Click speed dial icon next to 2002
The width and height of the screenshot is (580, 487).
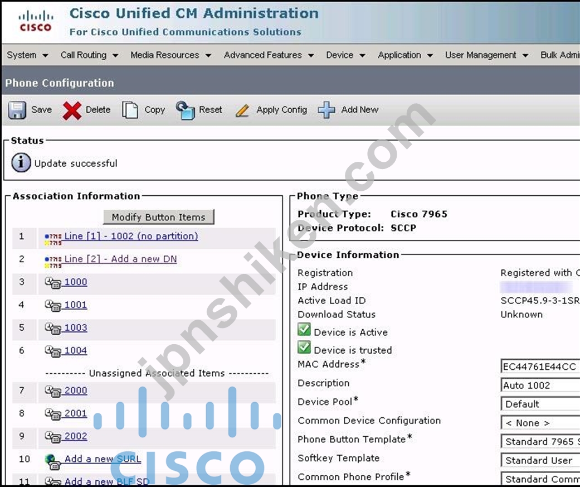(x=53, y=437)
